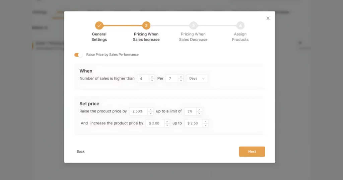This screenshot has width=343, height=180.
Task: Increase the percentage limit value
Action: (199, 109)
